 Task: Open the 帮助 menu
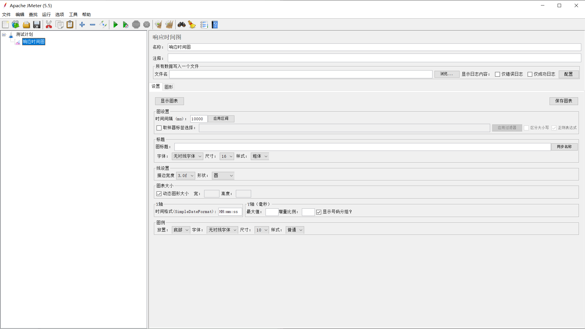click(x=86, y=14)
